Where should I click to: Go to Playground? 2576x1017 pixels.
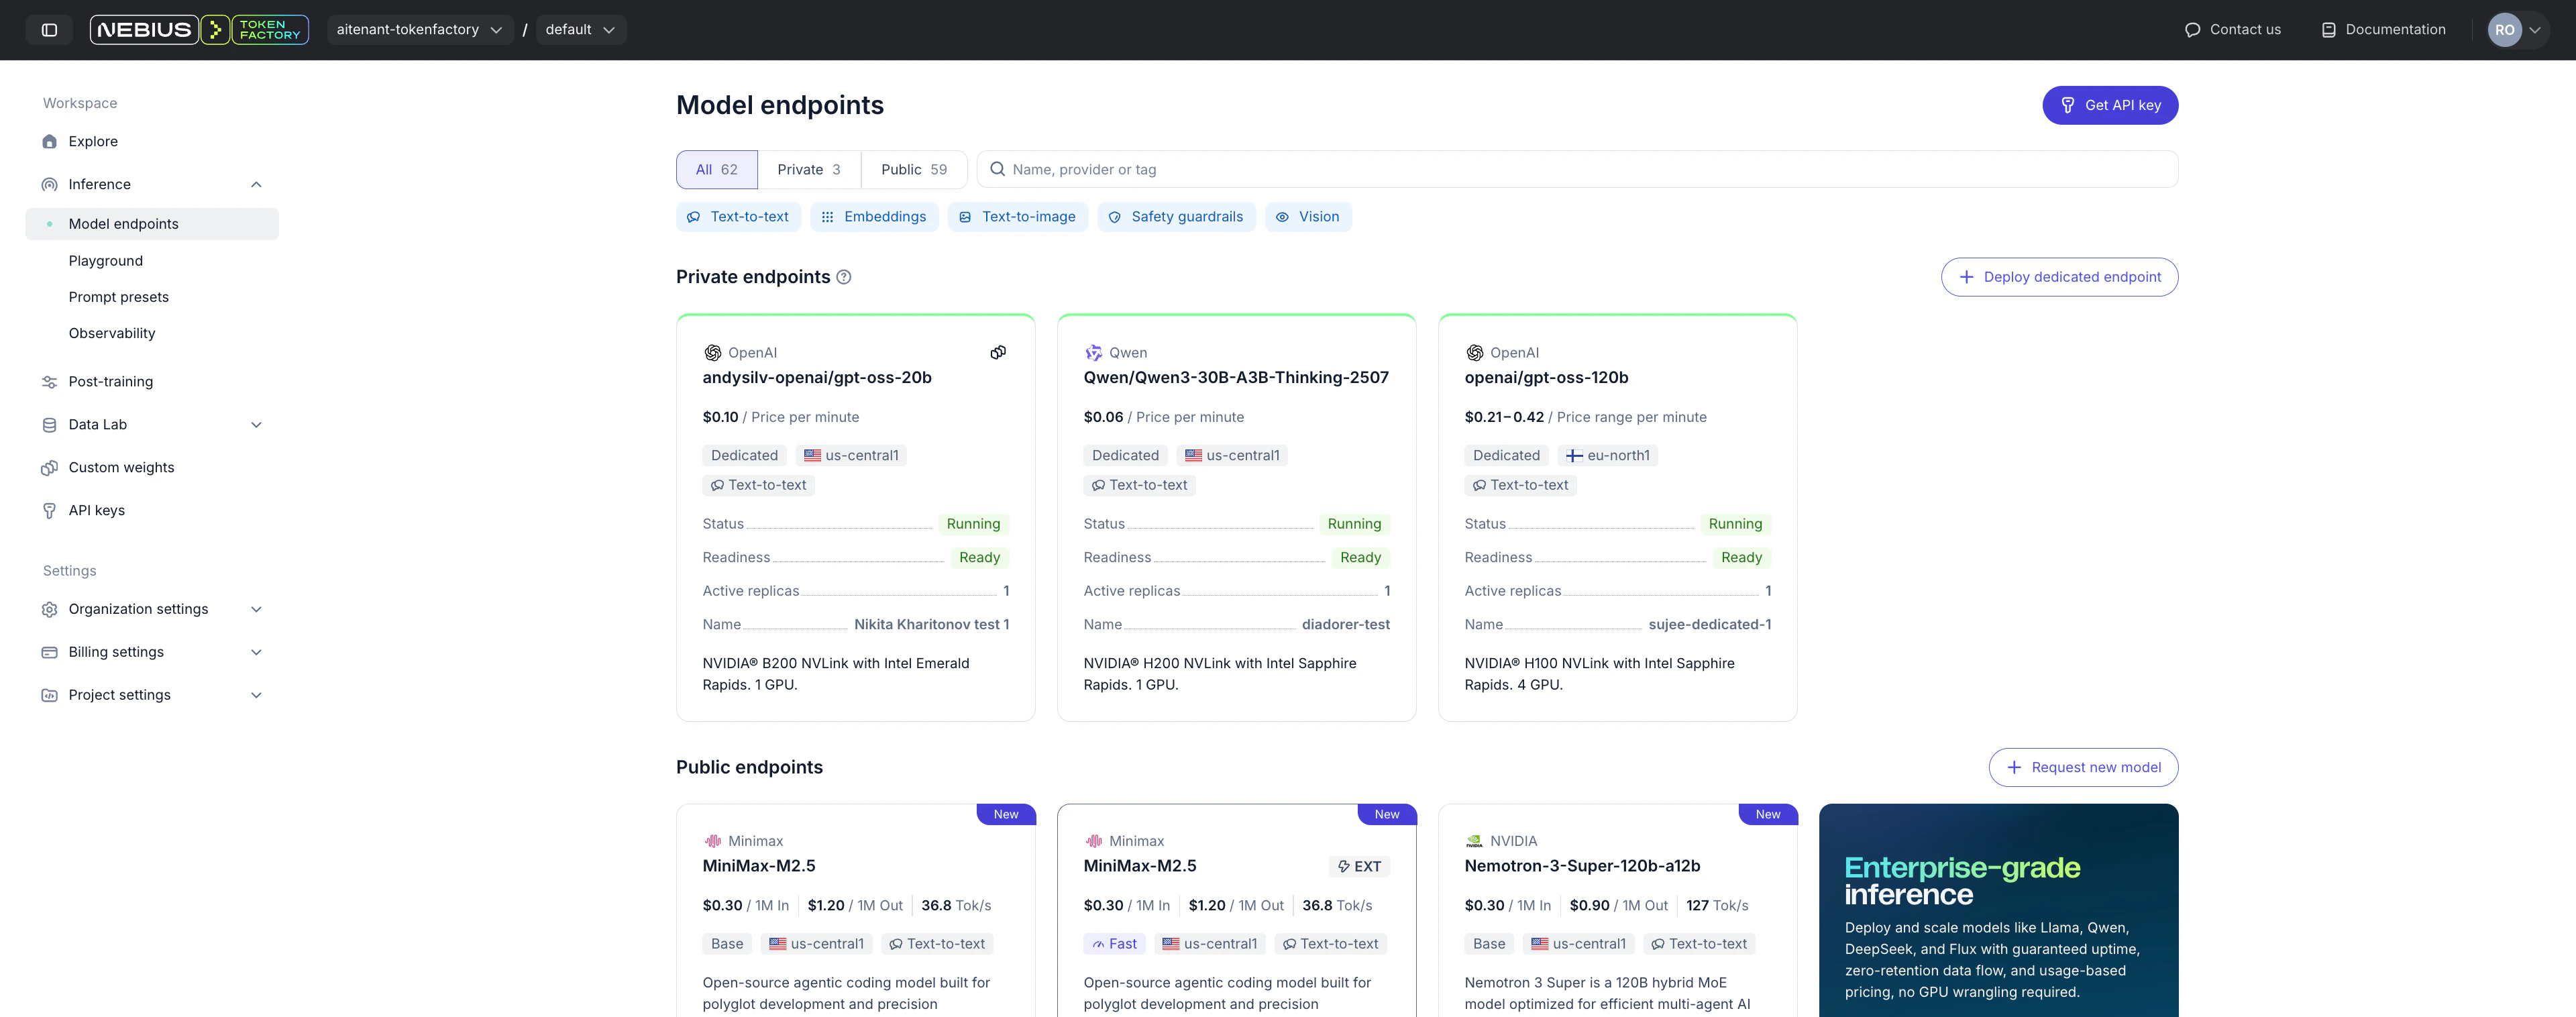(x=106, y=261)
